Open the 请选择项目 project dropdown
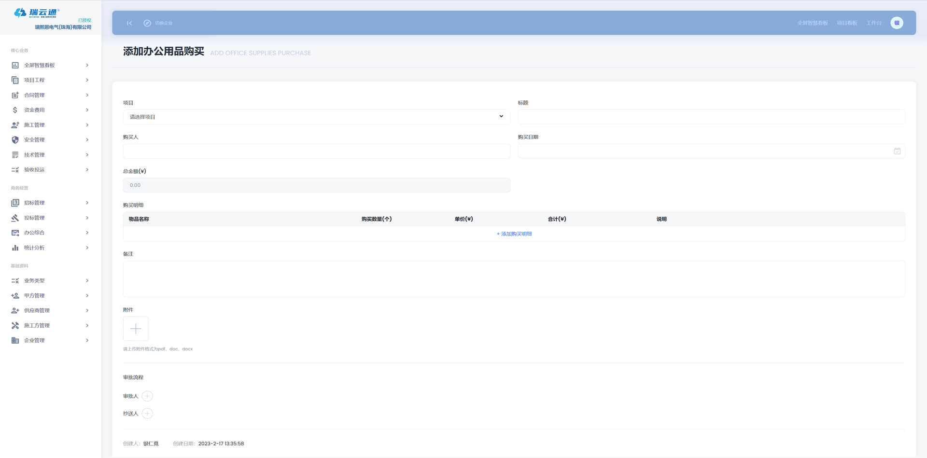 [316, 117]
